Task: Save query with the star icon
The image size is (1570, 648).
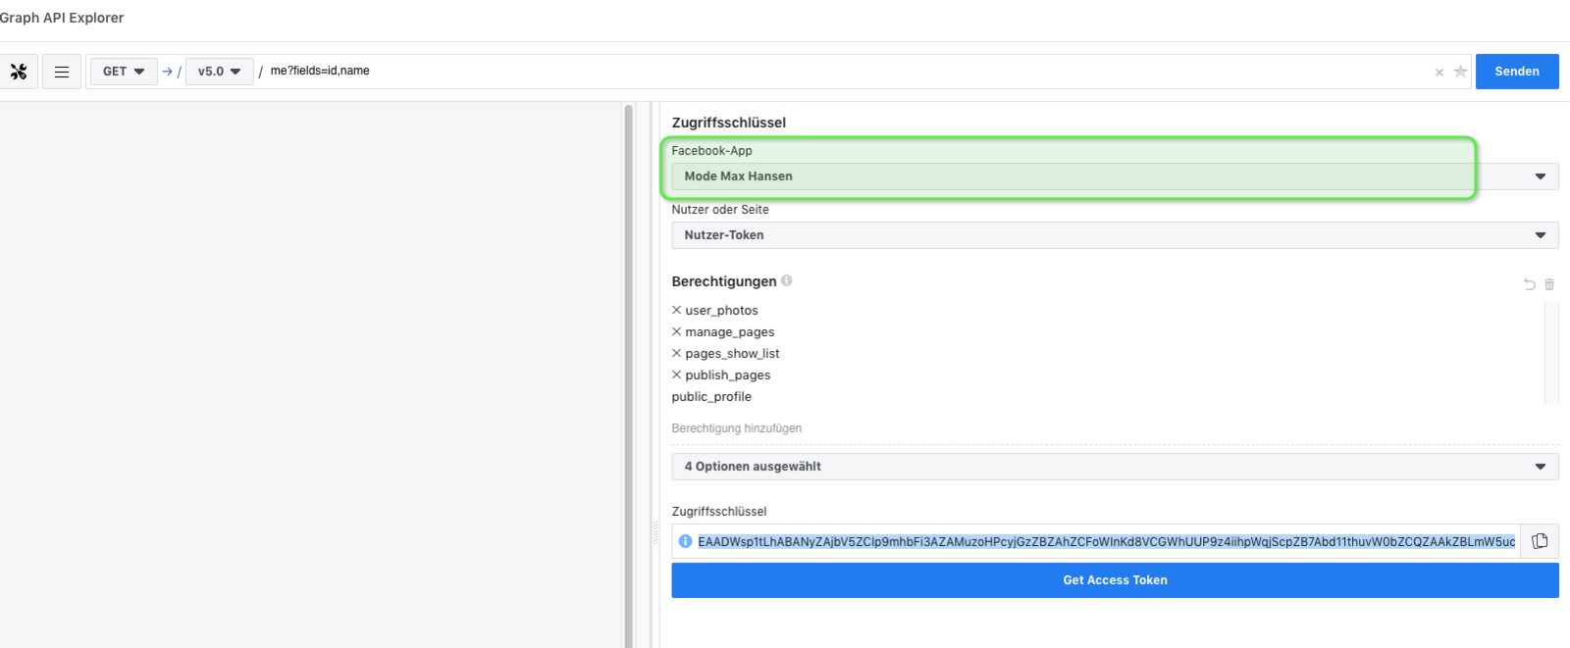Action: pyautogui.click(x=1460, y=72)
